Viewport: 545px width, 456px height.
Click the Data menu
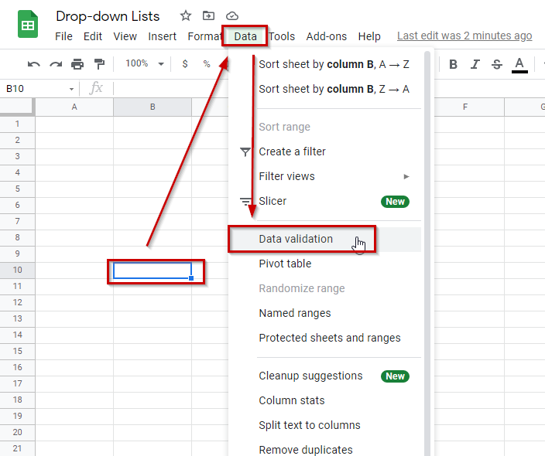coord(245,36)
